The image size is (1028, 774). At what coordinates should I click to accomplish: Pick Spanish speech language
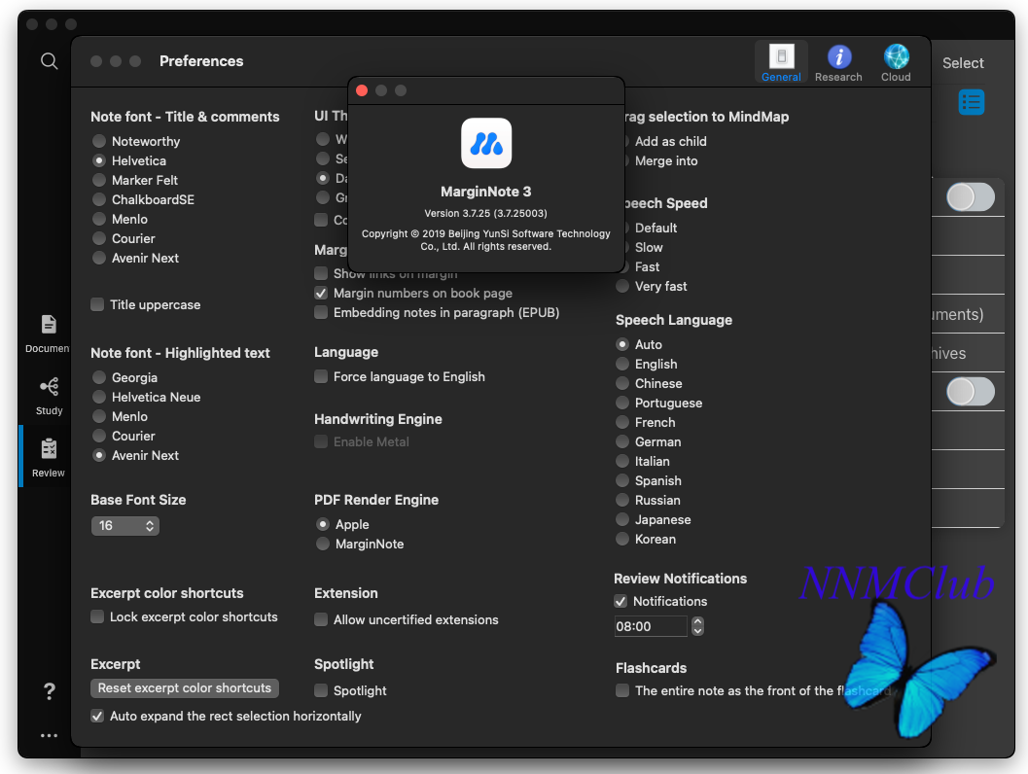click(622, 480)
